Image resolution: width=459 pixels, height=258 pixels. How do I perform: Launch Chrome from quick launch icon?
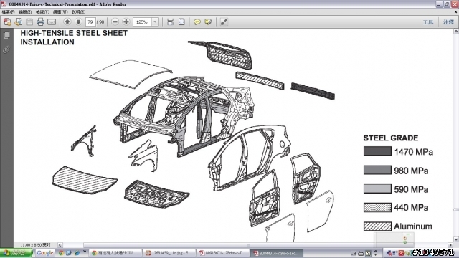(x=61, y=253)
